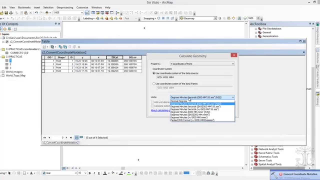Image resolution: width=320 pixels, height=180 pixels.
Task: Open the Snapping dropdown menu
Action: coord(149,18)
